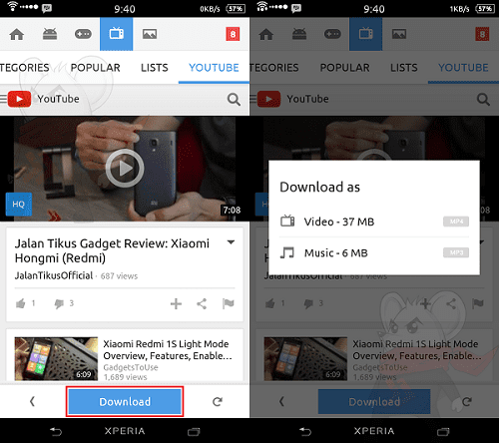
Task: Open the hamburger menu beside YouTube logo, left screen
Action: [3, 99]
